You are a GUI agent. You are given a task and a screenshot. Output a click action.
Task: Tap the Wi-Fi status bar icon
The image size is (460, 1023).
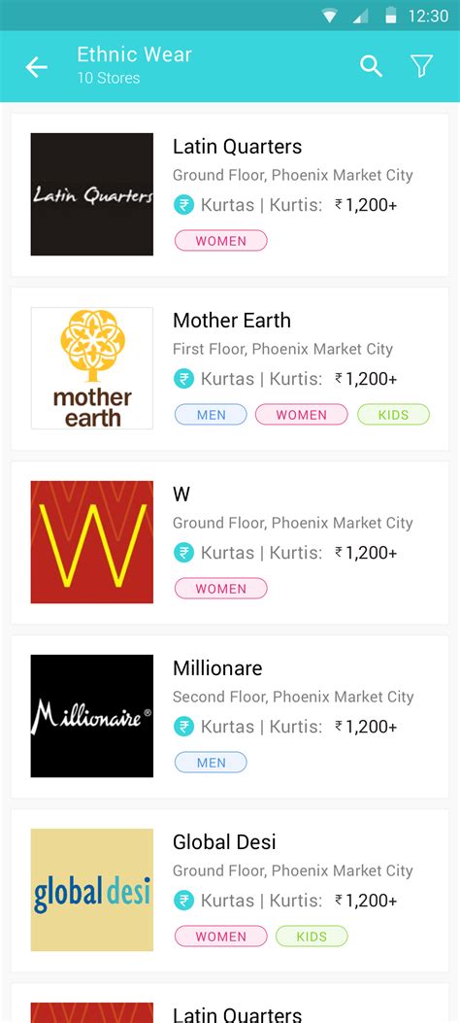click(x=330, y=16)
